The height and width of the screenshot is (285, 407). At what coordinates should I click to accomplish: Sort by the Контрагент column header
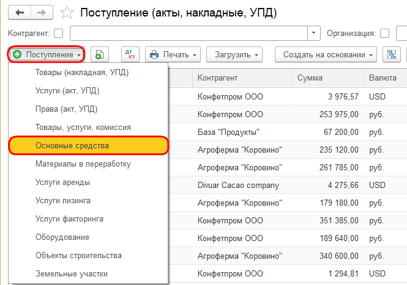click(242, 78)
